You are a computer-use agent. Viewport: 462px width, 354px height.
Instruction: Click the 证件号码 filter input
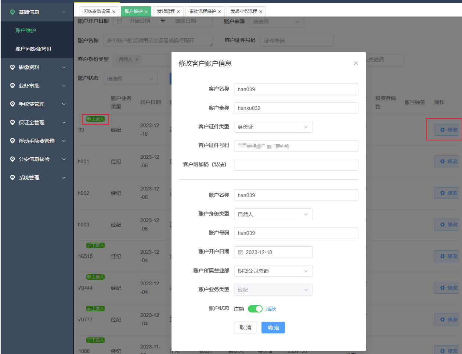297,41
